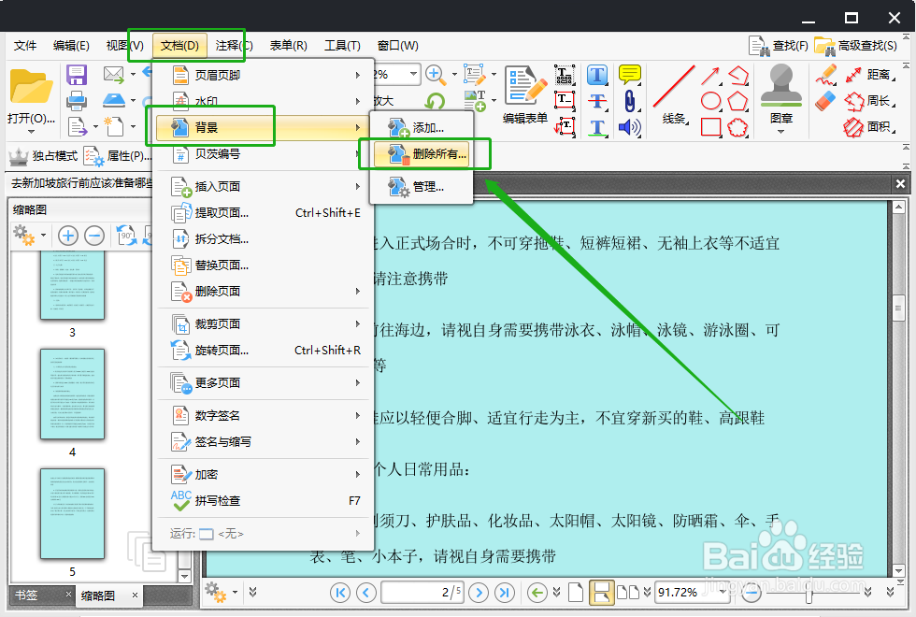The width and height of the screenshot is (916, 617).
Task: Toggle two-page layout view
Action: click(629, 592)
